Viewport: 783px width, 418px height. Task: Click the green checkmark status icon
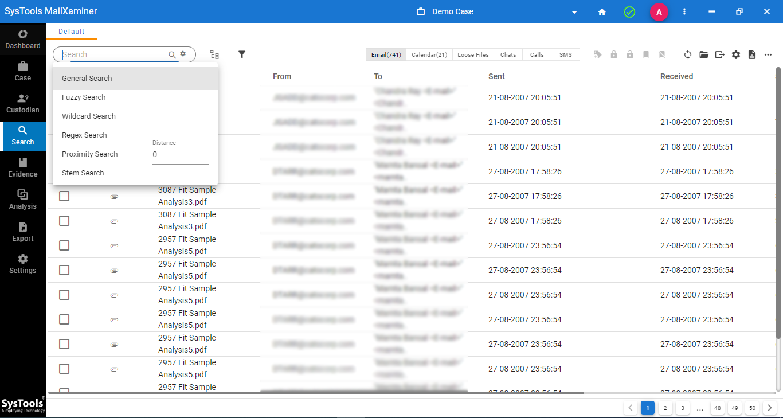tap(629, 11)
